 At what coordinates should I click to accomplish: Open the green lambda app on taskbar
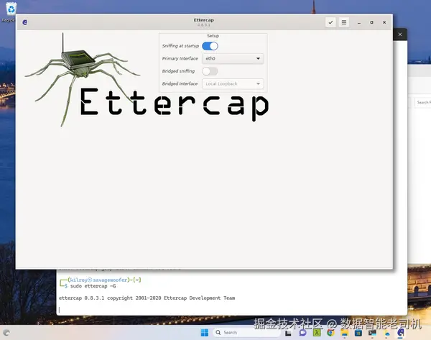coord(317,333)
